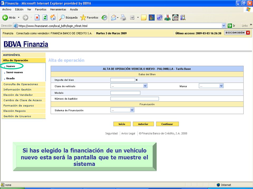Screen dimensions: 253x189
Task: Select Alta de Operación in the sidebar
Action: 23,60
